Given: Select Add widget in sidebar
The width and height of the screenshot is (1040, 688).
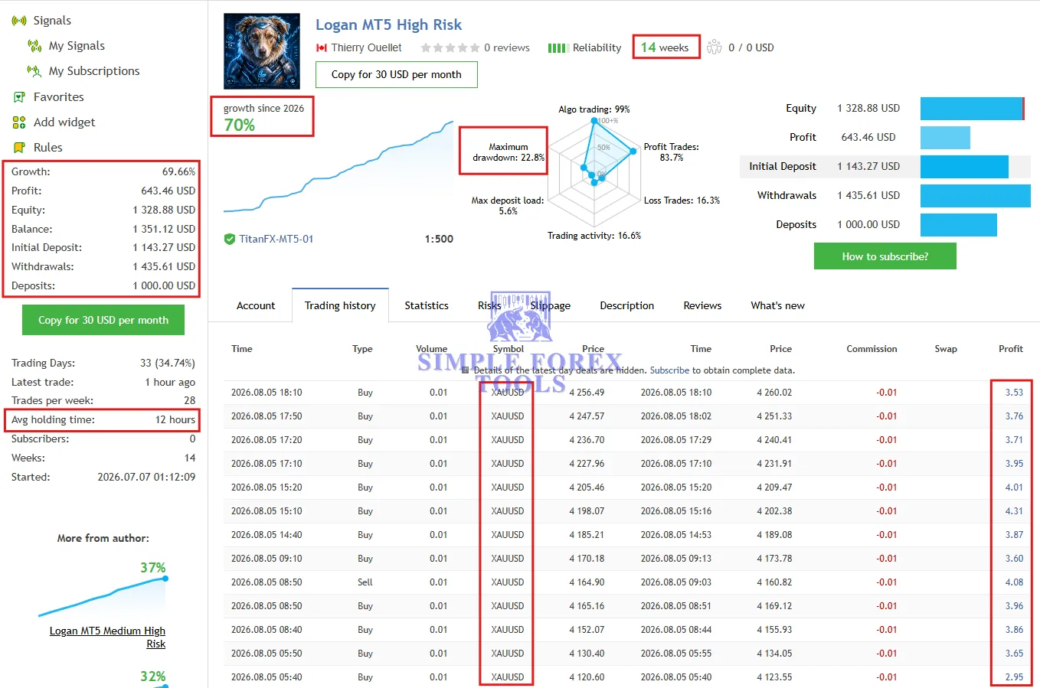Looking at the screenshot, I should pos(64,122).
